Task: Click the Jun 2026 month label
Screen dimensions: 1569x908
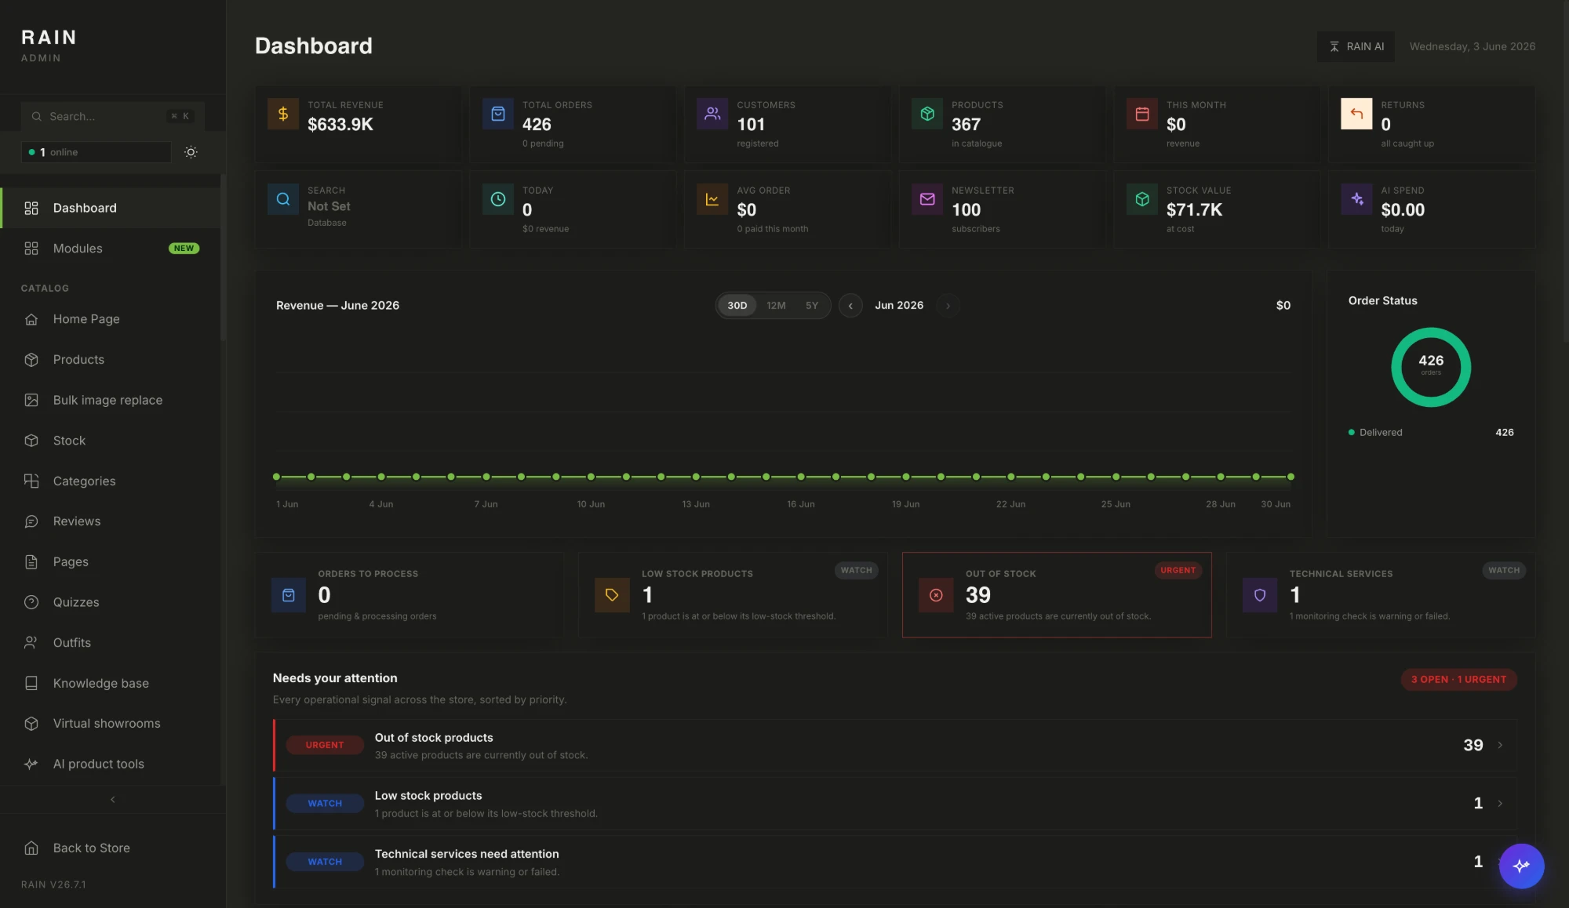Action: [899, 306]
